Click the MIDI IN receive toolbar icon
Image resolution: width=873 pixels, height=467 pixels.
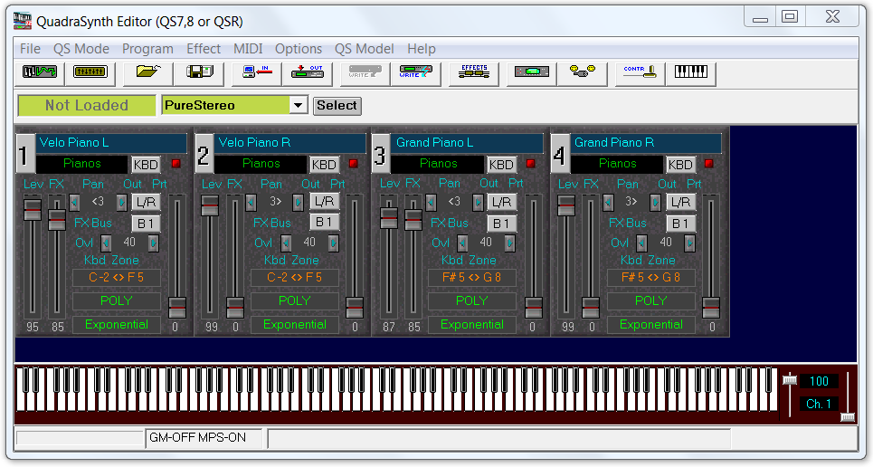(x=256, y=72)
